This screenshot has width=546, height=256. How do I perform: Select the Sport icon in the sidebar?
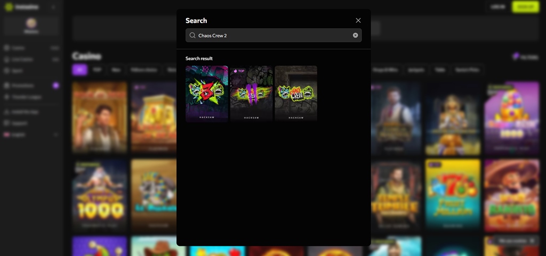7,70
